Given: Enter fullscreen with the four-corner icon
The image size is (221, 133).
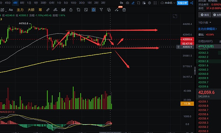Looking at the screenshot, I should coord(155,3).
